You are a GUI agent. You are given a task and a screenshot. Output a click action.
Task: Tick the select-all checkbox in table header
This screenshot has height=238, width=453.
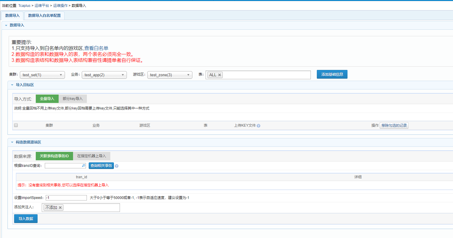click(16, 125)
